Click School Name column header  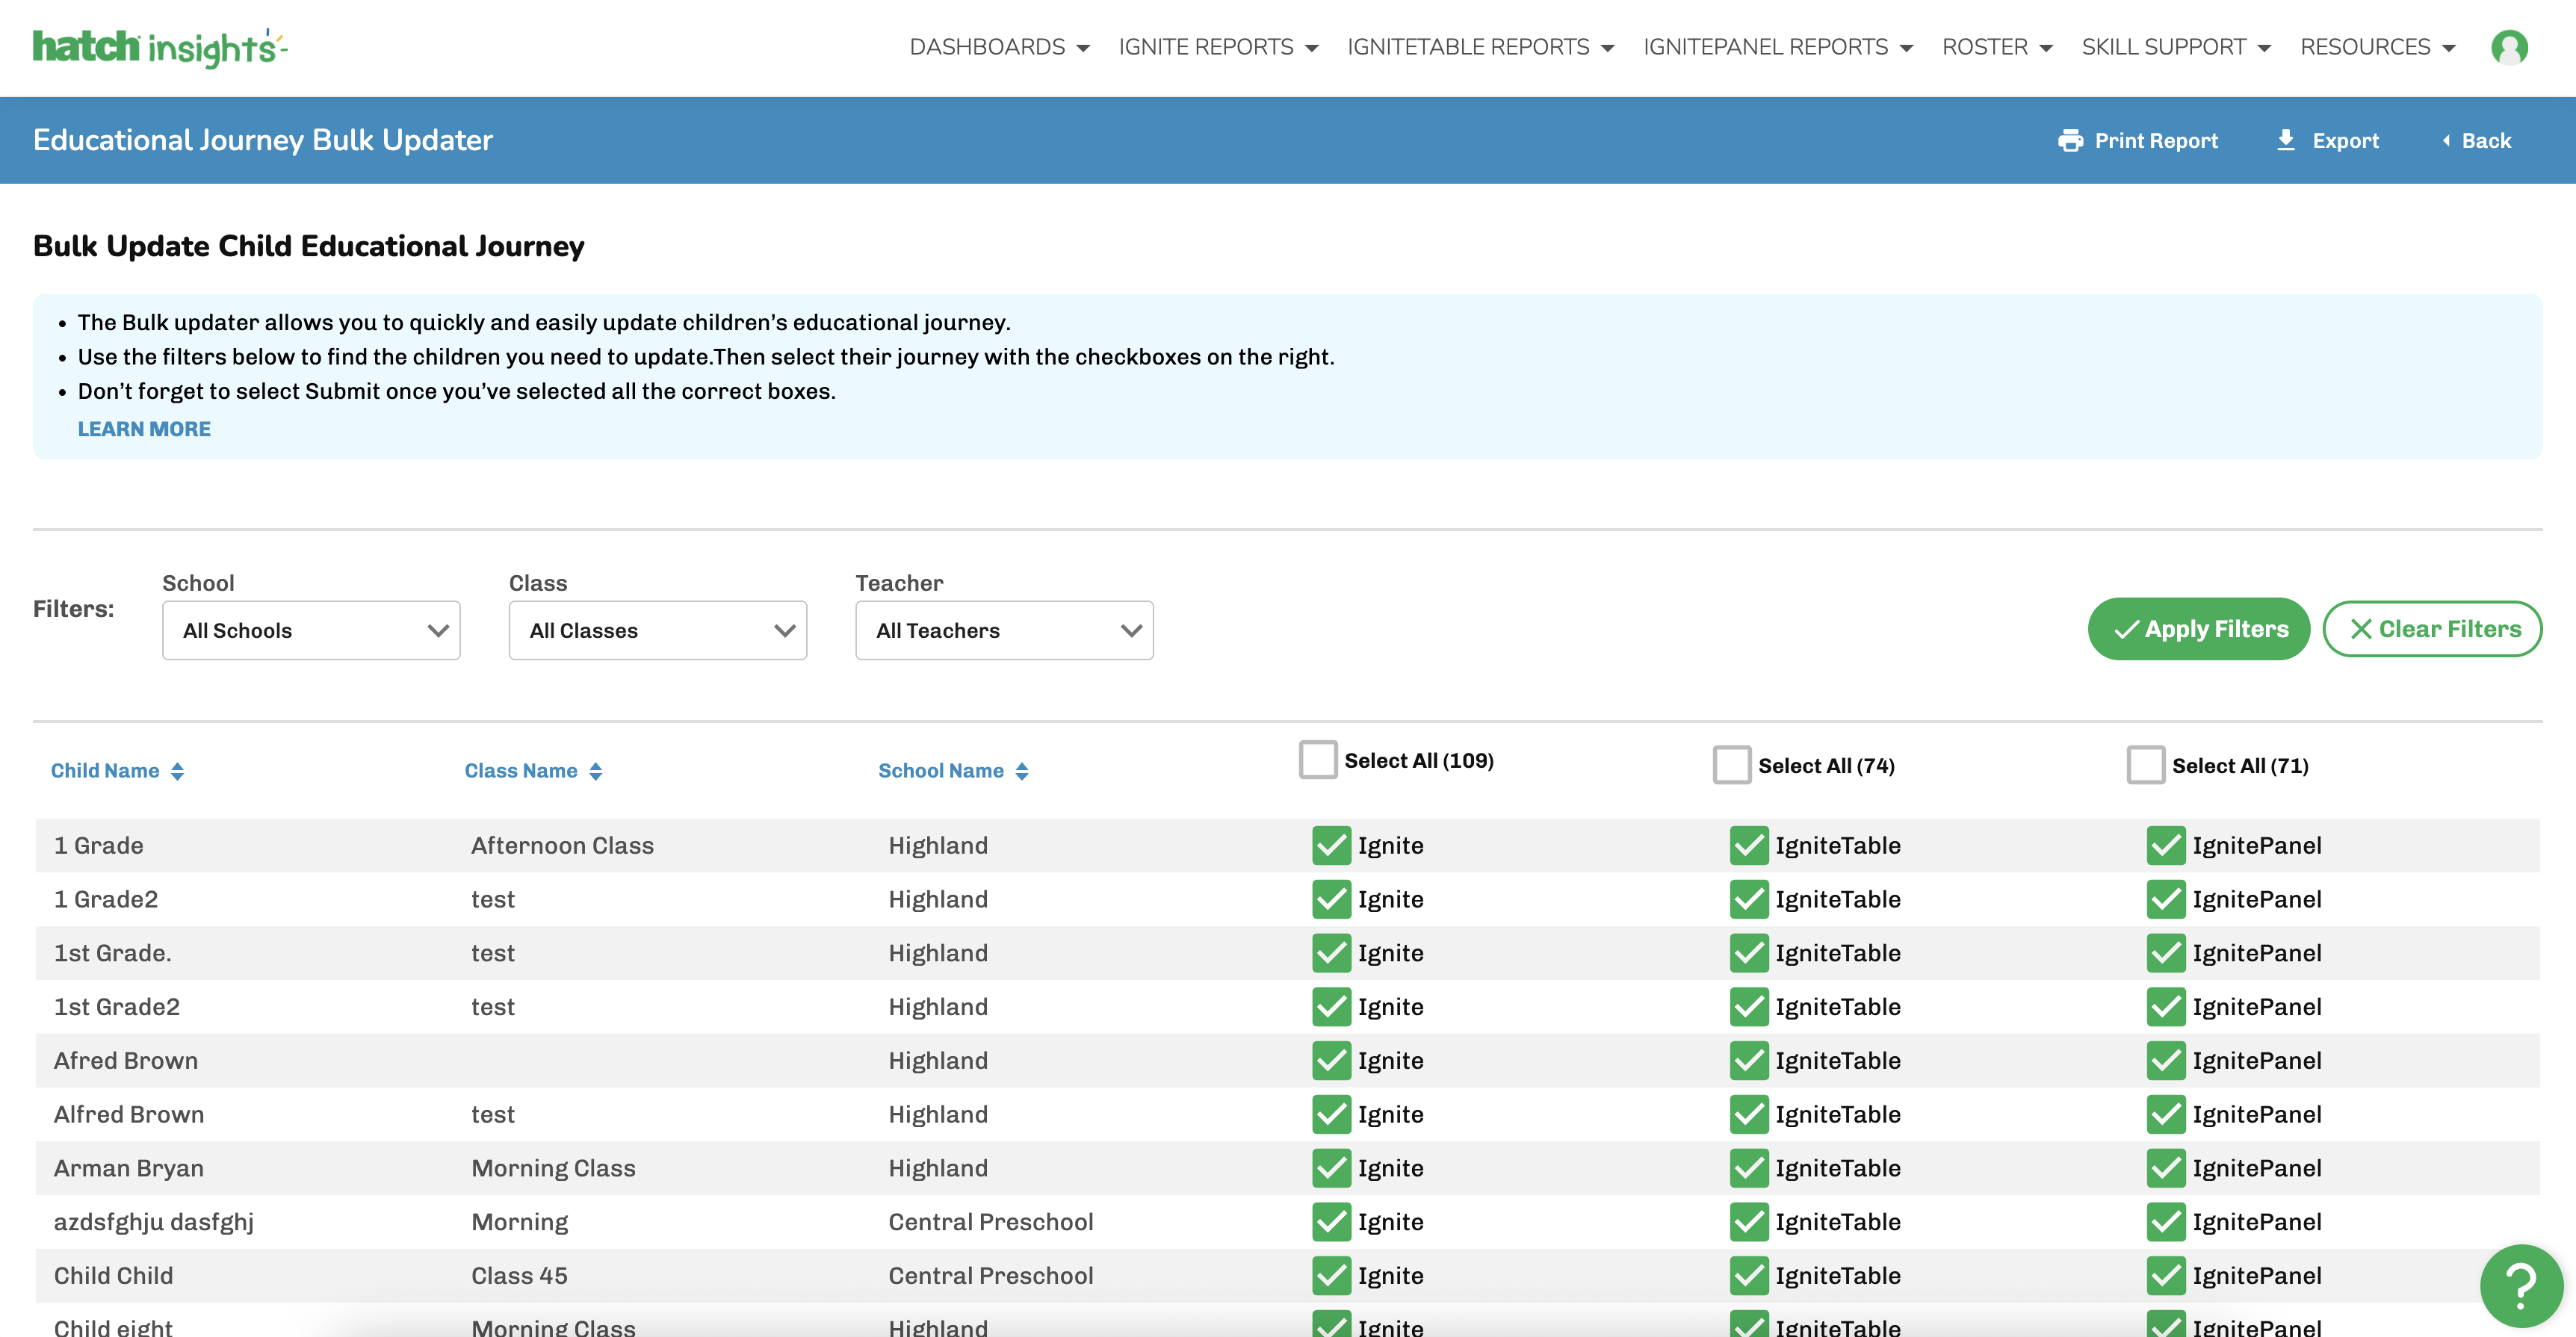tap(941, 771)
